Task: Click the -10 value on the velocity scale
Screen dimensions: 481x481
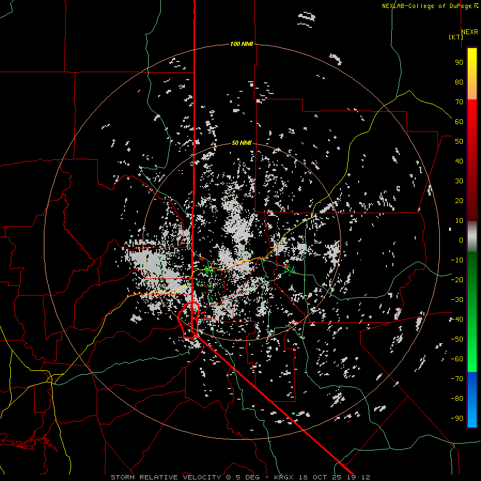Action: pos(457,260)
